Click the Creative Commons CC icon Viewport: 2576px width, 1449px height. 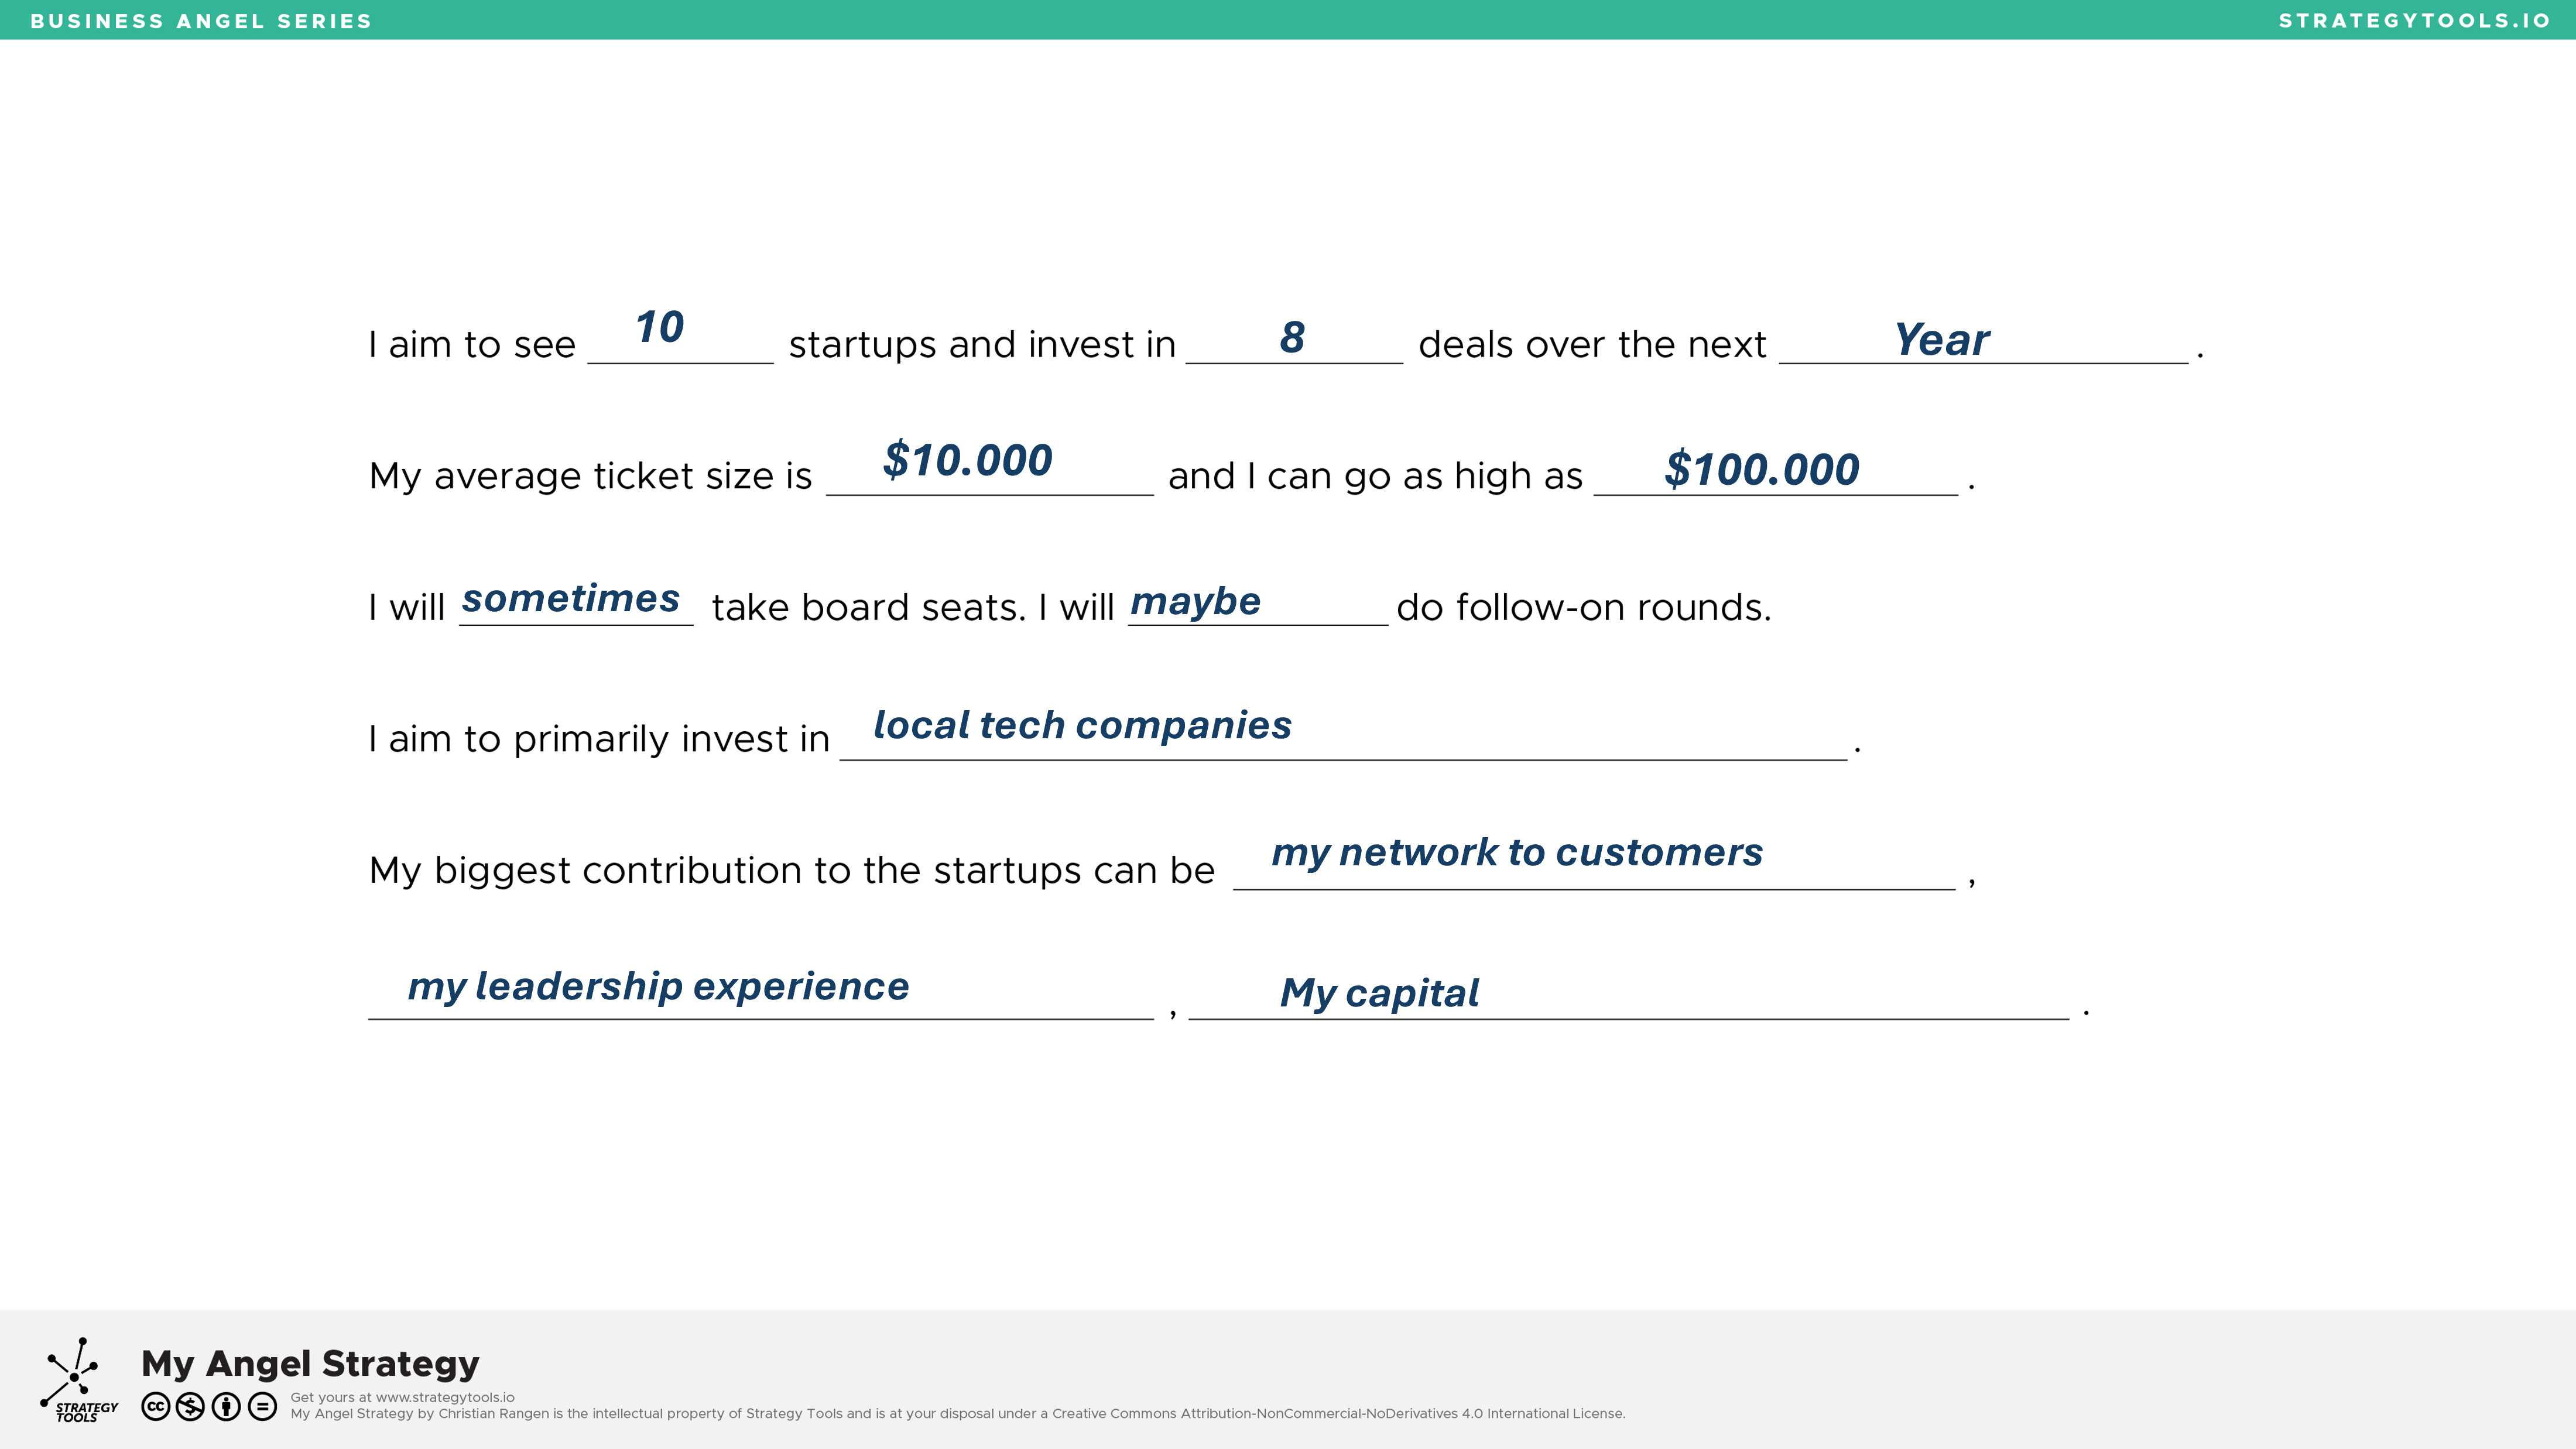(155, 1407)
